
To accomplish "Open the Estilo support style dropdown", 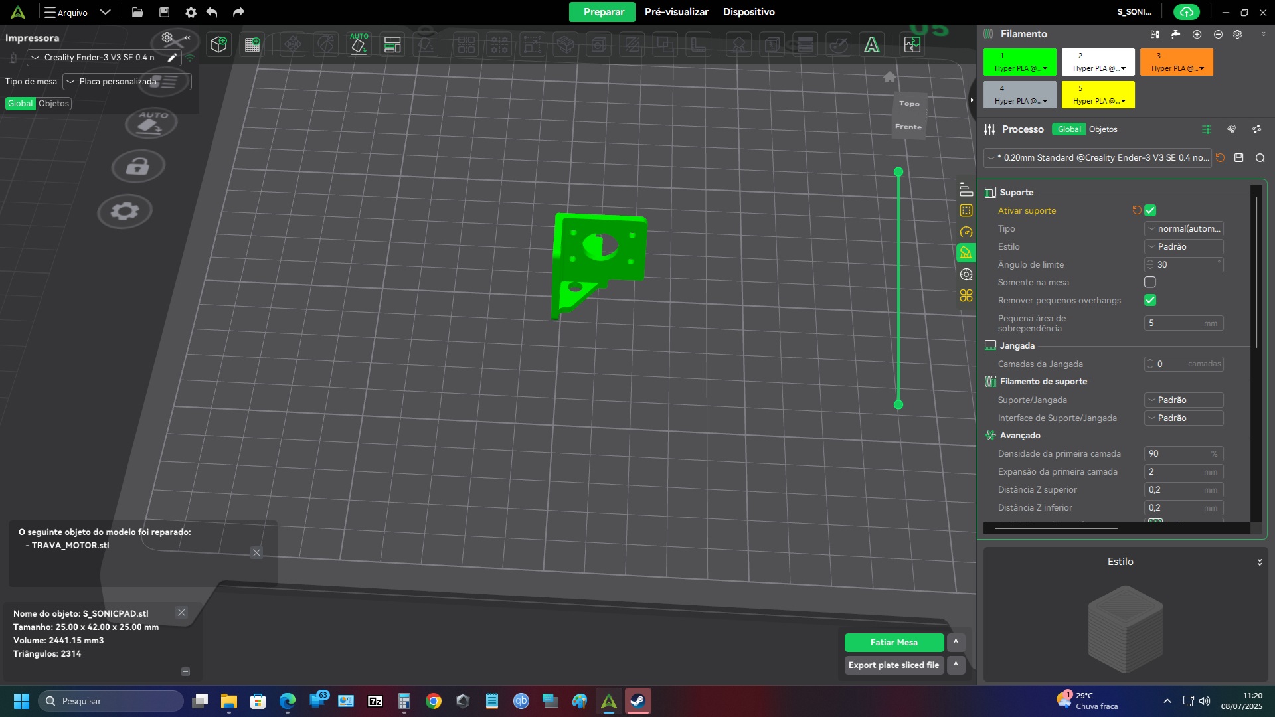I will pos(1184,246).
